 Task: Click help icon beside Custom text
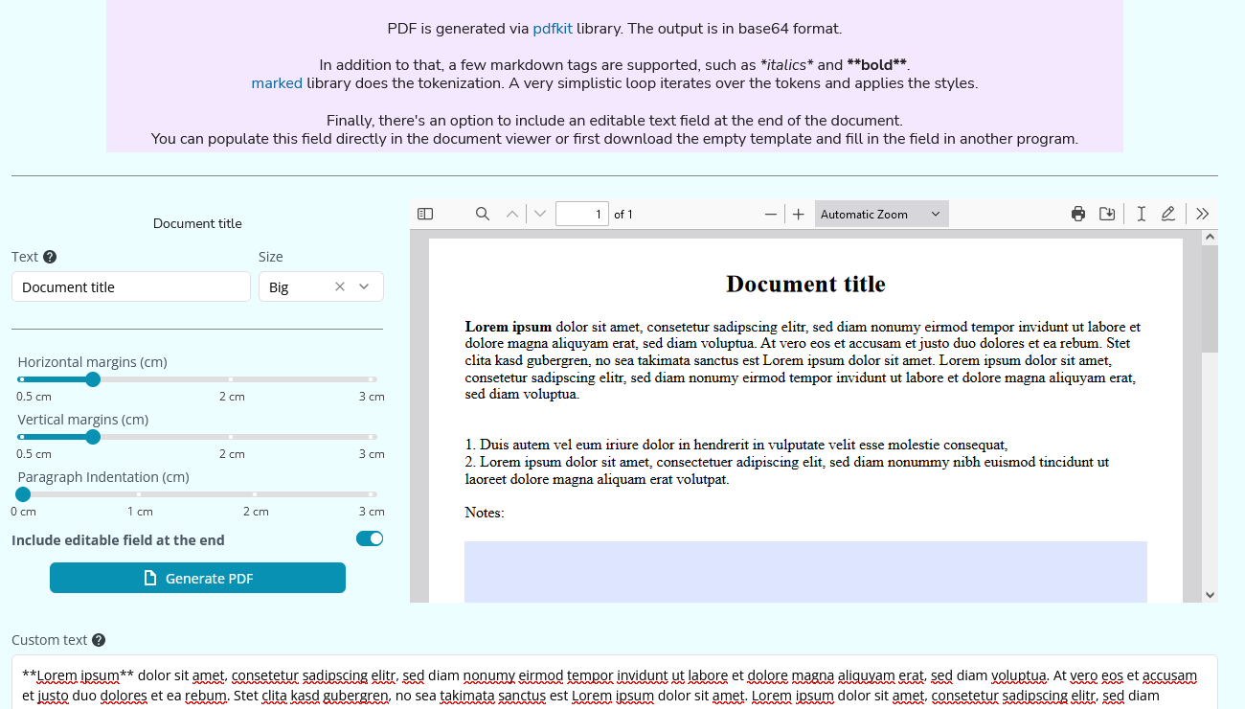[99, 640]
